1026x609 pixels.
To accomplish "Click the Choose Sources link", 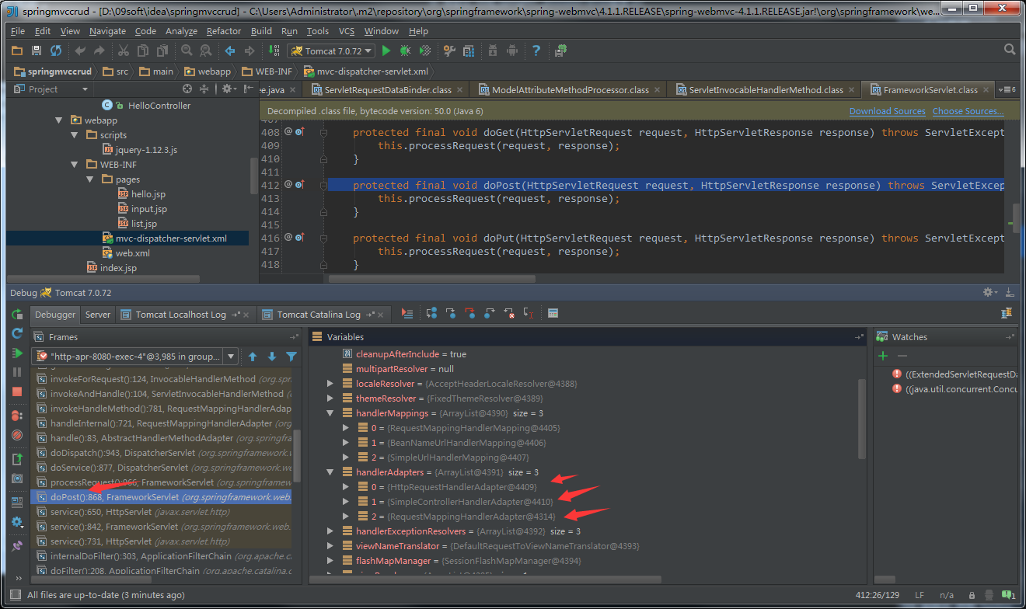I will [x=967, y=111].
